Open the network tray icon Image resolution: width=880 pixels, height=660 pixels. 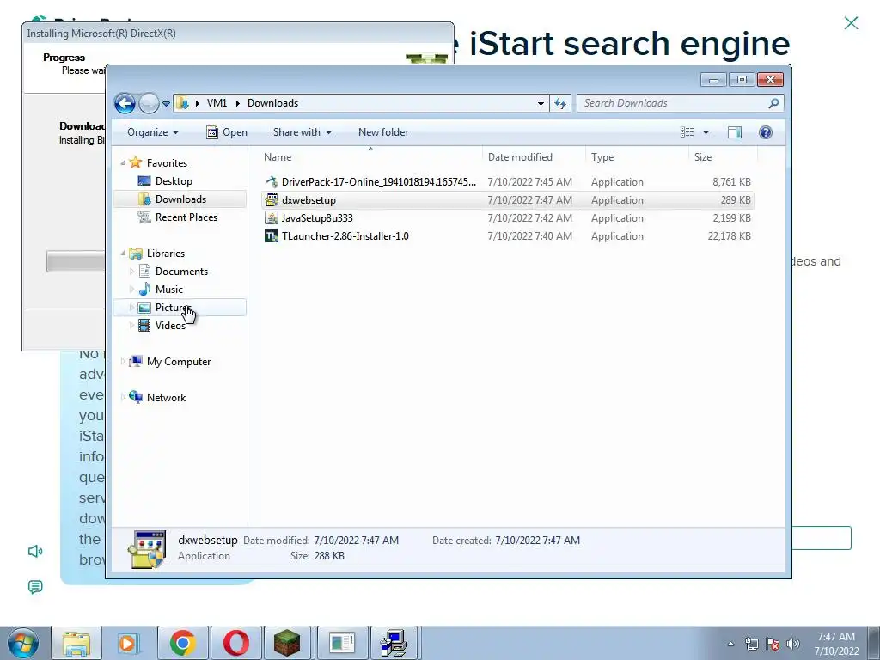[751, 645]
